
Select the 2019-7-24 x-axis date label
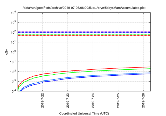[93, 100]
